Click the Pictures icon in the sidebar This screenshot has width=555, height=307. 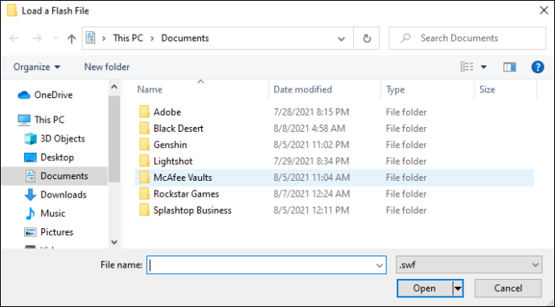(x=30, y=232)
